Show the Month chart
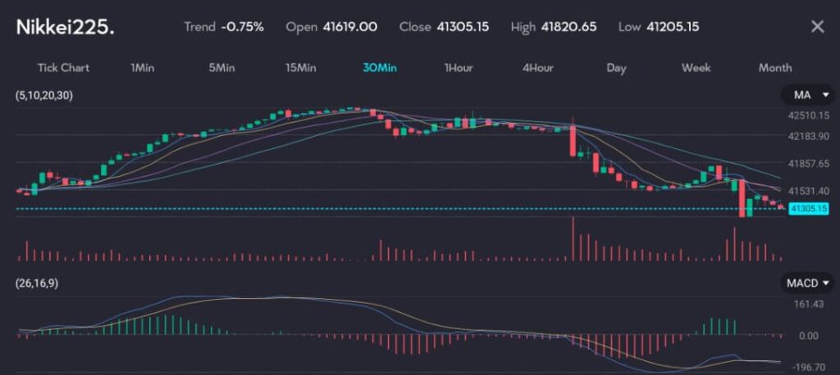Viewport: 840px width, 375px height. (774, 68)
